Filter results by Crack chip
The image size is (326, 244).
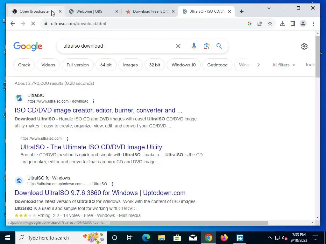(x=24, y=65)
